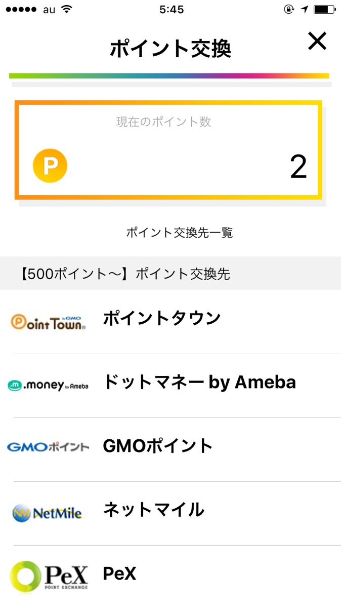
Task: Tap the PeX logo
Action: [x=49, y=576]
